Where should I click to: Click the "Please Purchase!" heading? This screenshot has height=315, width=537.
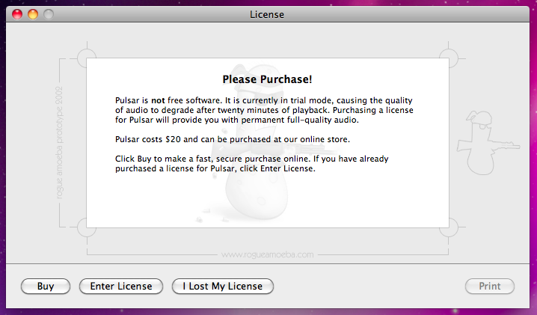pyautogui.click(x=268, y=79)
